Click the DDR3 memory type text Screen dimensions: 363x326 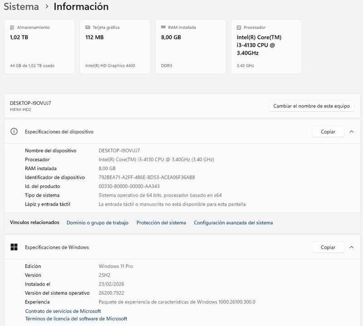pos(167,65)
